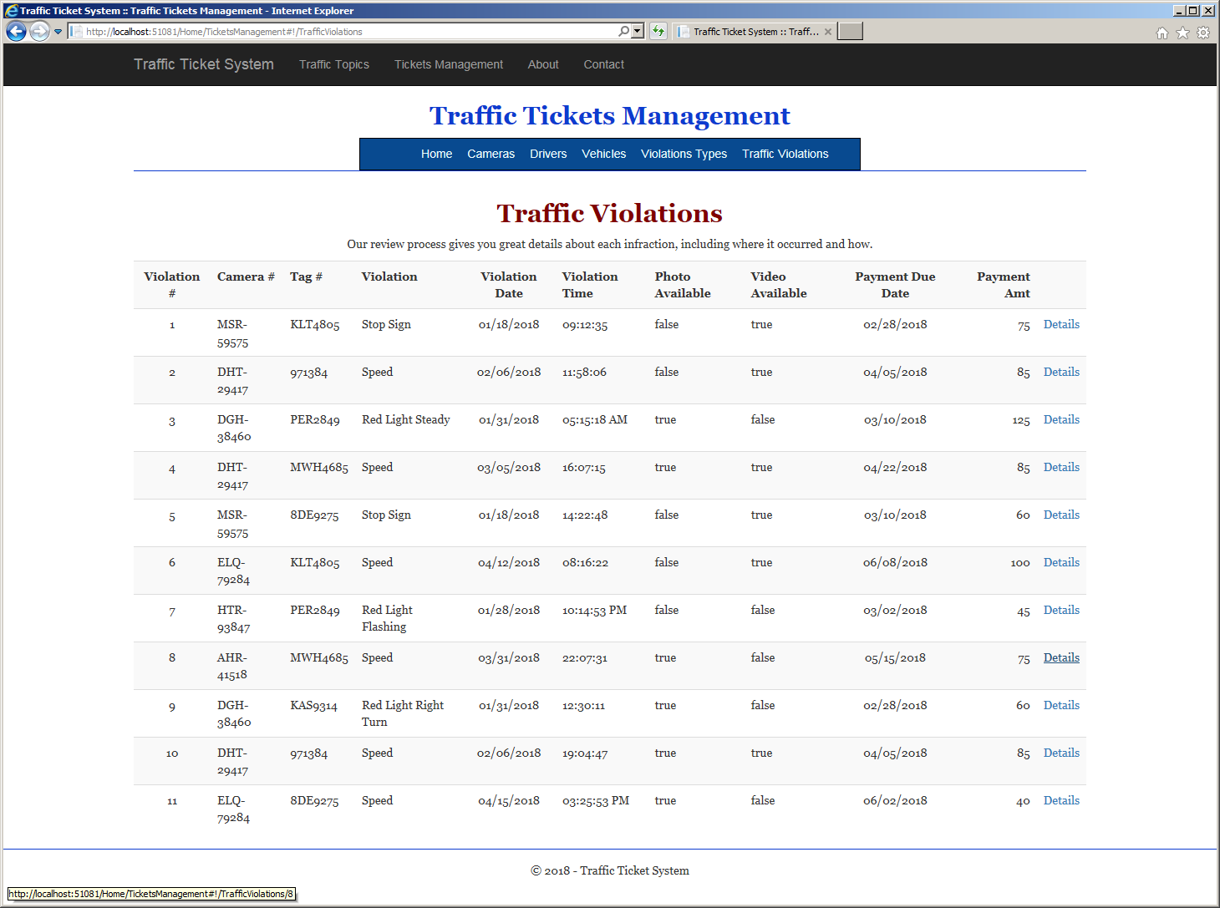Open Details for violation 11
This screenshot has height=908, width=1220.
pos(1061,800)
